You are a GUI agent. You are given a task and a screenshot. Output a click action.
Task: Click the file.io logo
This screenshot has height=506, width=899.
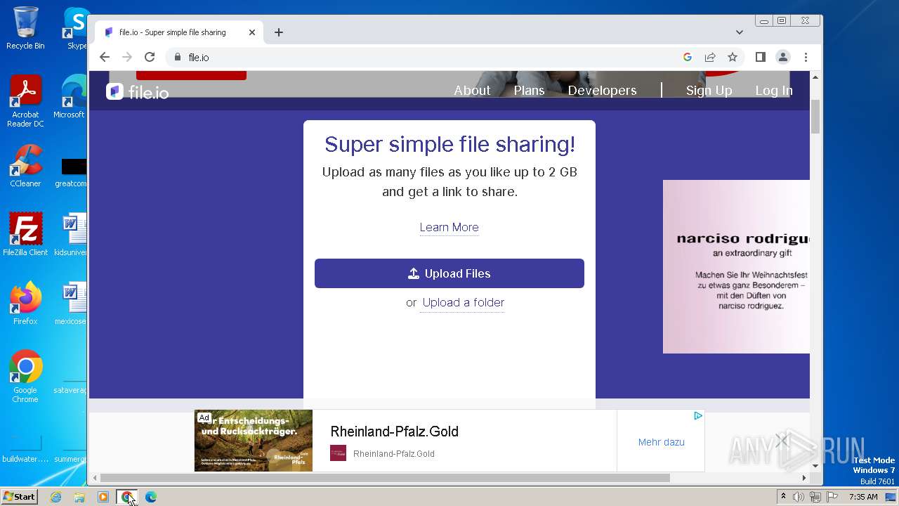pyautogui.click(x=138, y=91)
